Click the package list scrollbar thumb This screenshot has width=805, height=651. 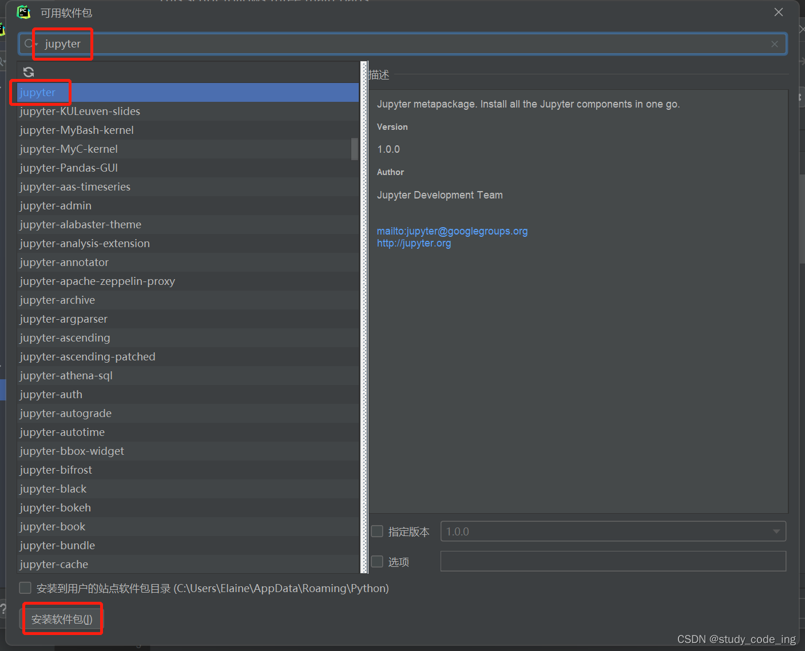tap(355, 149)
